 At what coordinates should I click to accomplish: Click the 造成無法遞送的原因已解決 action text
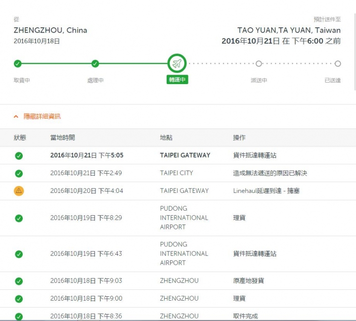tap(270, 173)
